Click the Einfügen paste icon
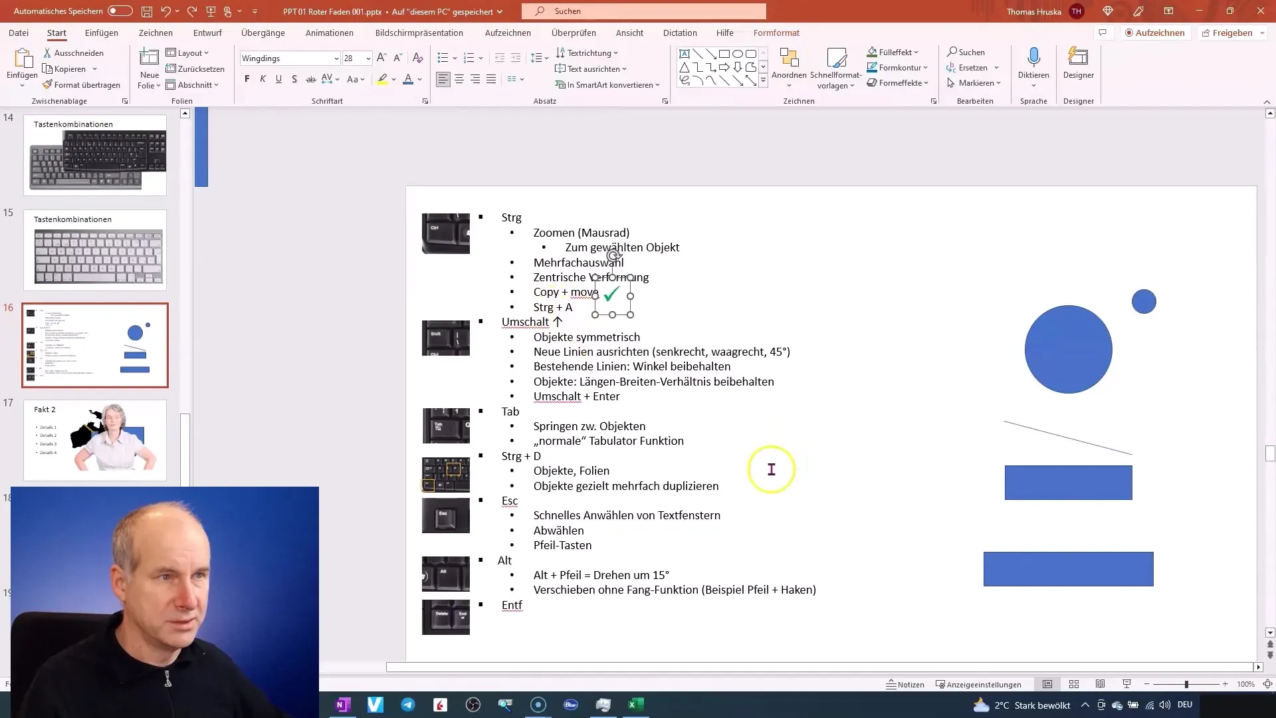 coord(22,59)
